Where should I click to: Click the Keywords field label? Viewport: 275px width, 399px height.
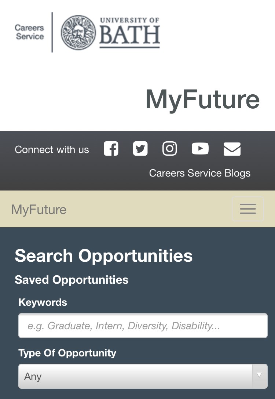43,302
